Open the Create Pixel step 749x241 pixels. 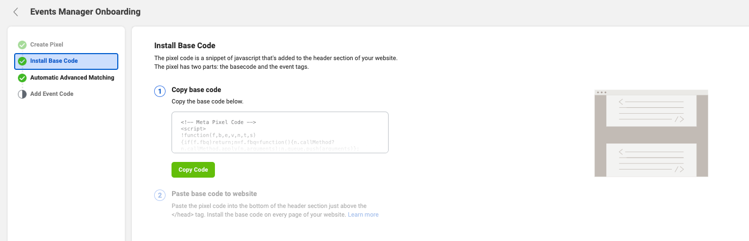coord(47,44)
